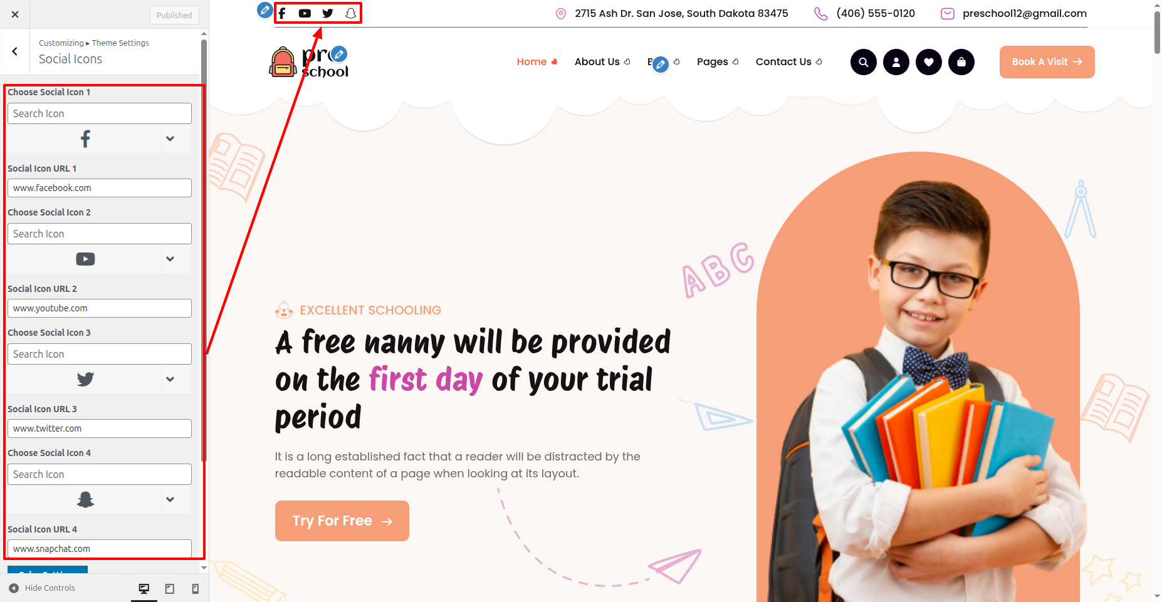Switch to tablet preview mode
This screenshot has width=1162, height=602.
[x=170, y=588]
